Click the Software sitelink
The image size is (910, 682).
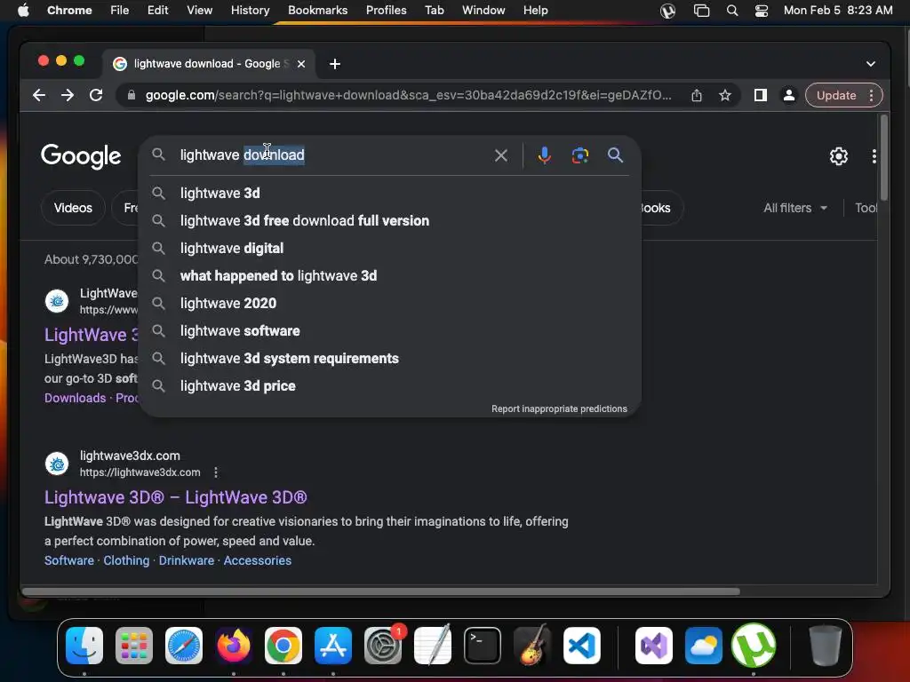pos(69,561)
